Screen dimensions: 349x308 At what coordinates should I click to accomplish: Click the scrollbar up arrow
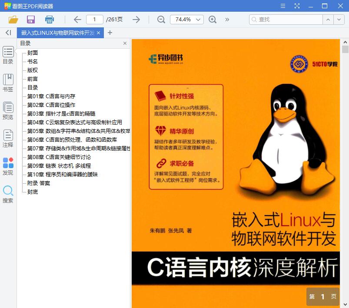pyautogui.click(x=345, y=42)
